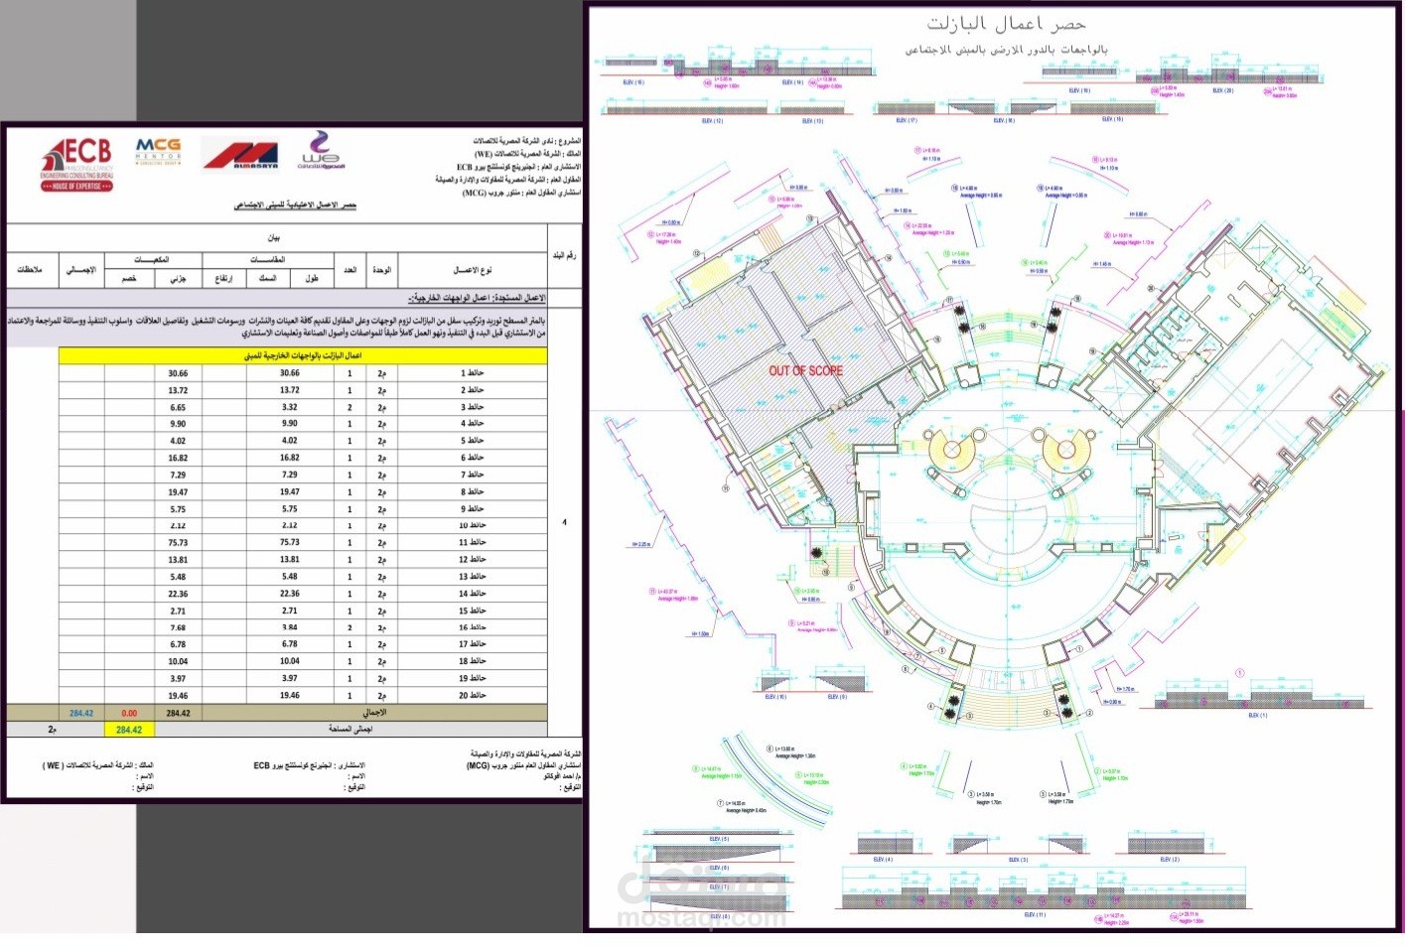Click the ELEV (11) elevation label

tap(1034, 915)
